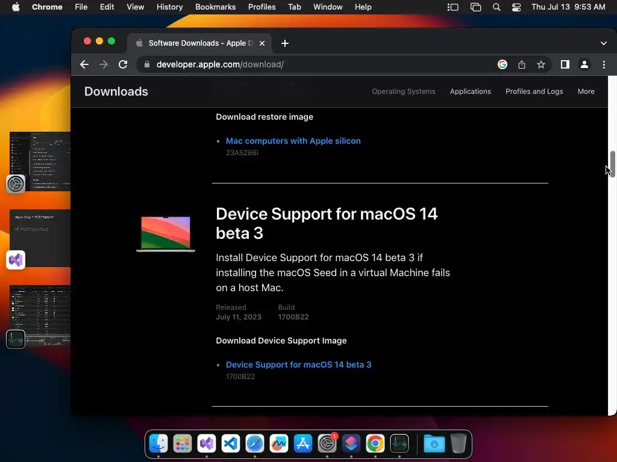
Task: Open the View menu
Action: 135,7
